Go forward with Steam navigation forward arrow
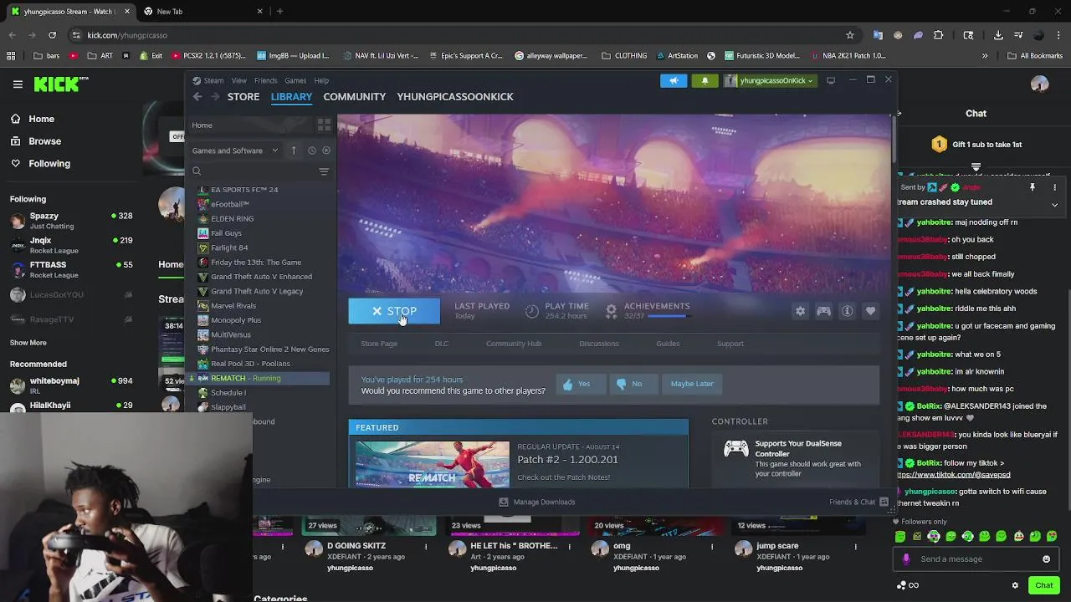The image size is (1071, 602). coord(215,97)
